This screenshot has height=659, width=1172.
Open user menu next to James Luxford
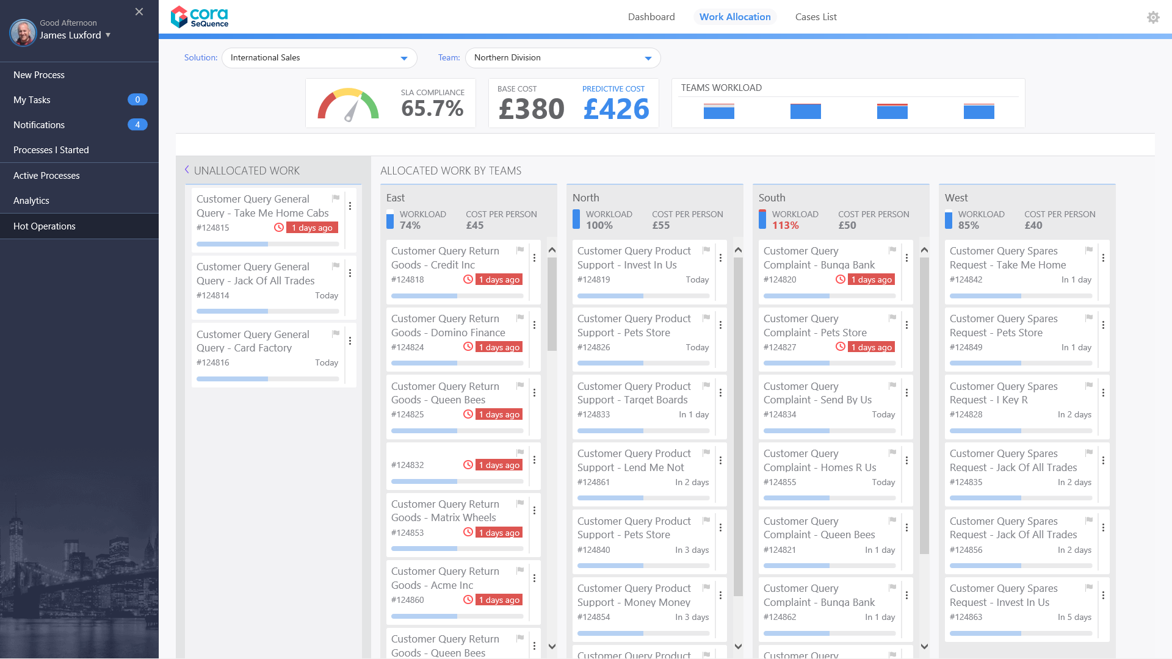[x=108, y=35]
